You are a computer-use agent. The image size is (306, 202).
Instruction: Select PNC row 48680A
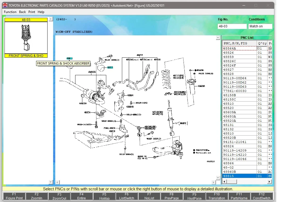(247, 116)
